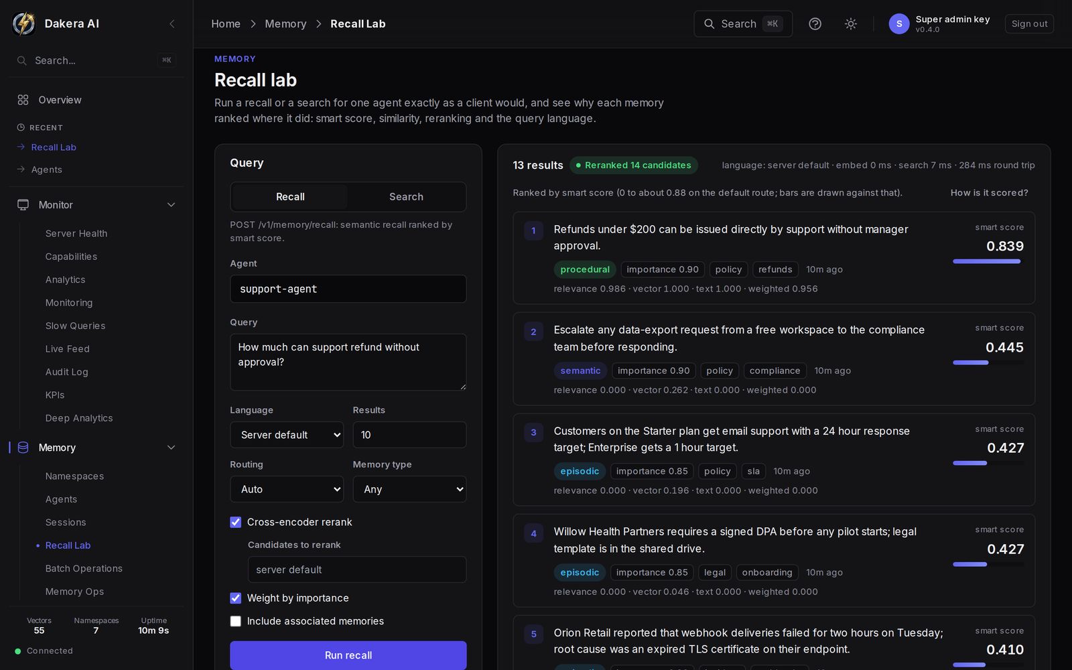The width and height of the screenshot is (1072, 670).
Task: Click the Sign out button
Action: (x=1029, y=23)
